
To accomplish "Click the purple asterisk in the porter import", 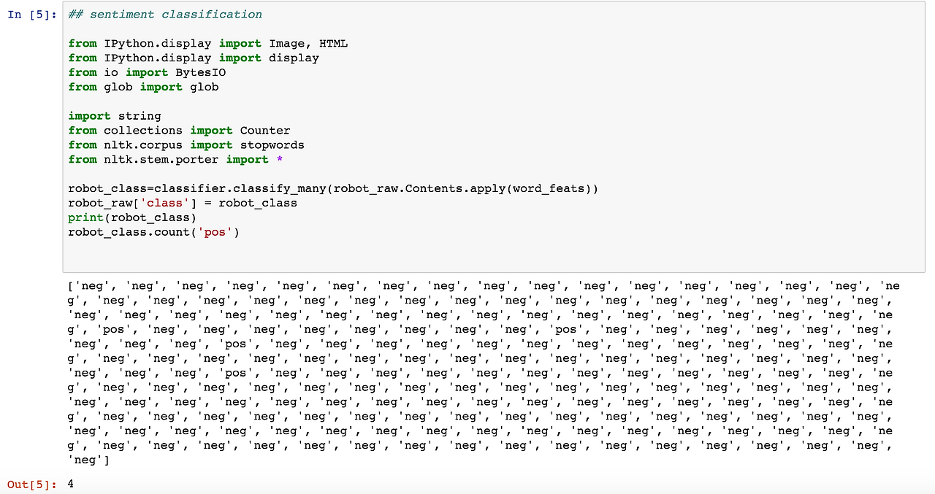I will pyautogui.click(x=279, y=160).
